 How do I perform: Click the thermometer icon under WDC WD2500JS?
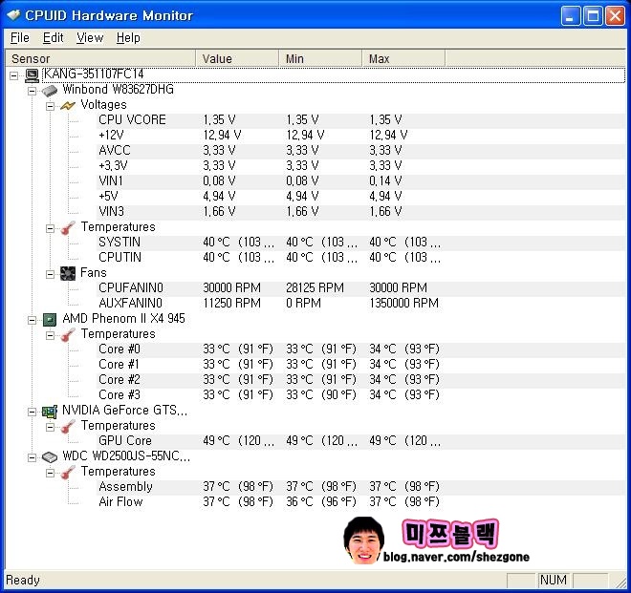68,473
